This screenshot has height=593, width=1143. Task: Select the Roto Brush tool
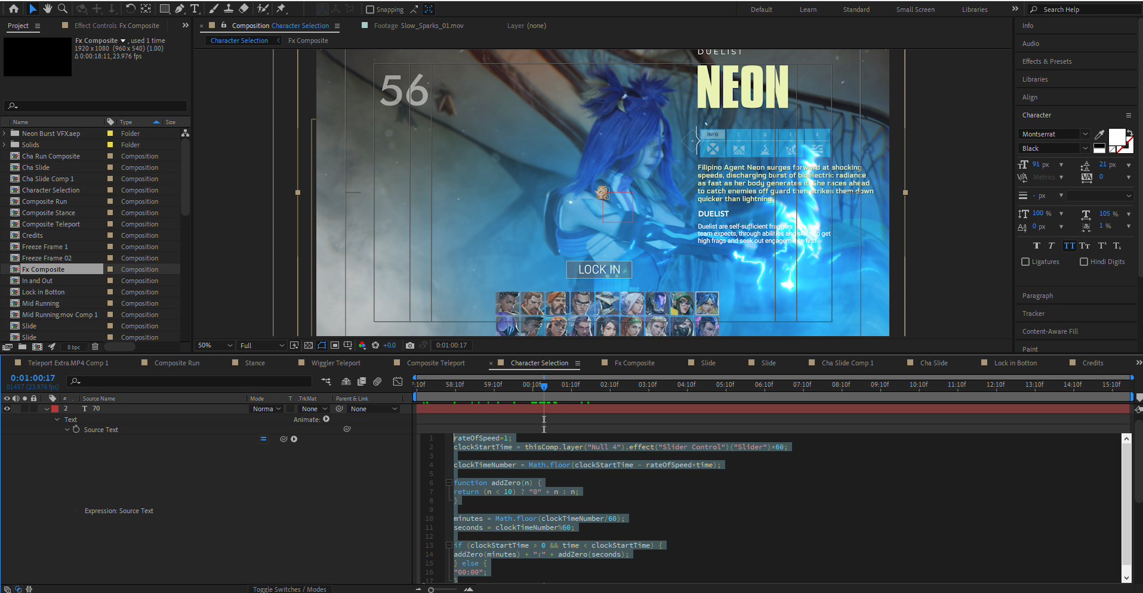coord(262,9)
